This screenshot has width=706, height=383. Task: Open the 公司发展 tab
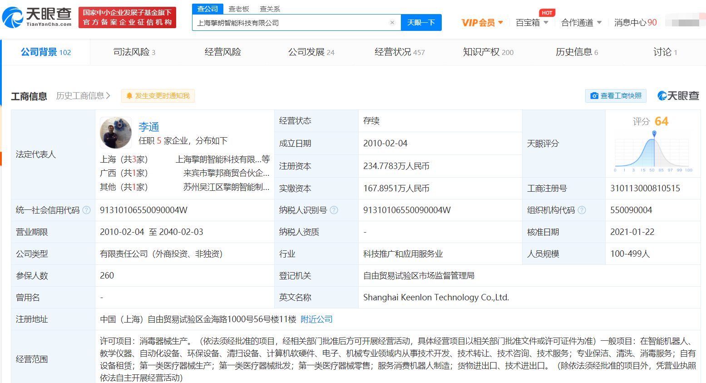pyautogui.click(x=311, y=52)
